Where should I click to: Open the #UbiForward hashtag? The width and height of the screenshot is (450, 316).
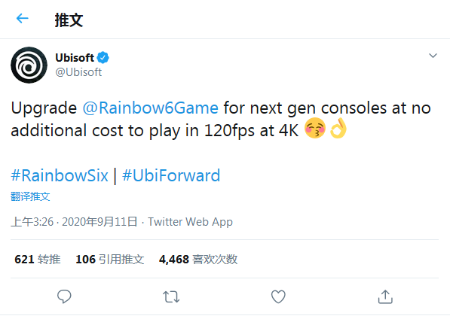click(x=171, y=175)
